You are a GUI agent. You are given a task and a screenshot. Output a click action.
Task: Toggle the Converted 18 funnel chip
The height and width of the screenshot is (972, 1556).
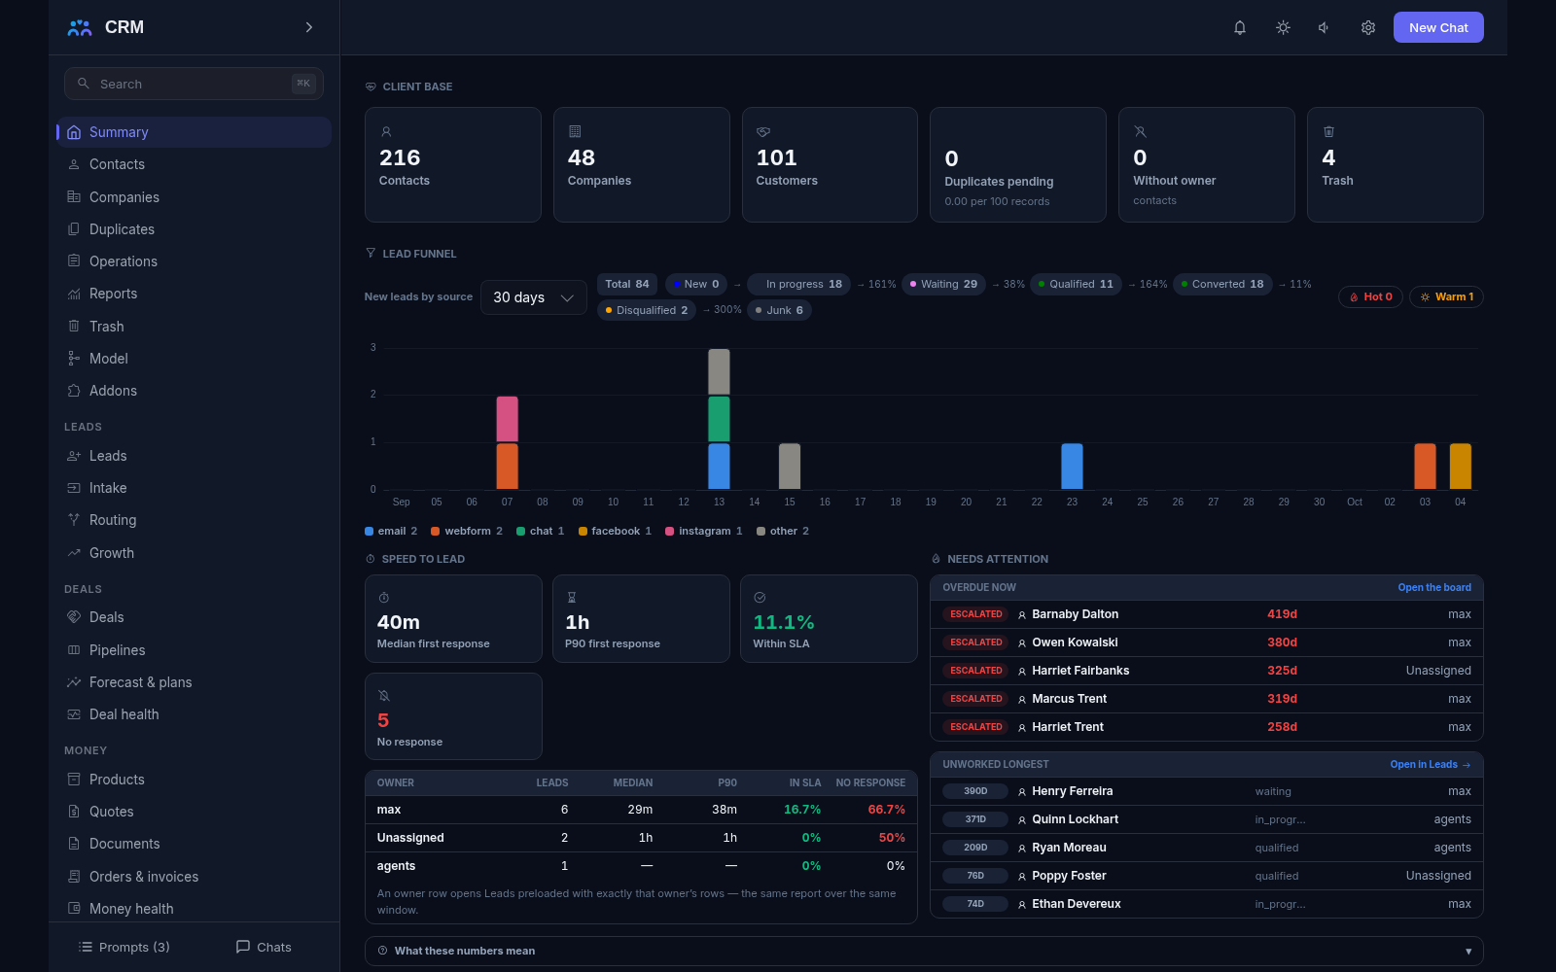click(1222, 284)
